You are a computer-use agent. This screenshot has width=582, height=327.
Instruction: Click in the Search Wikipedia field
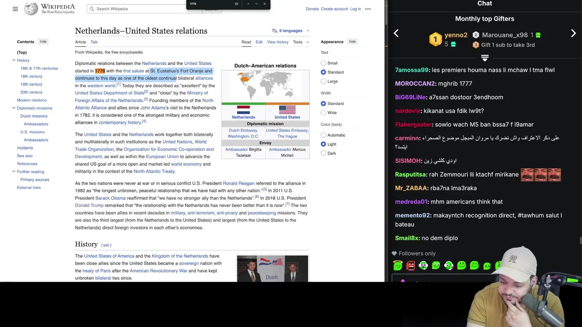145,9
